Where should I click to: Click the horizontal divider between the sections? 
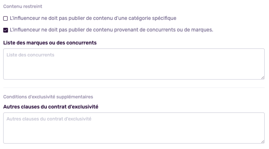tap(134, 88)
